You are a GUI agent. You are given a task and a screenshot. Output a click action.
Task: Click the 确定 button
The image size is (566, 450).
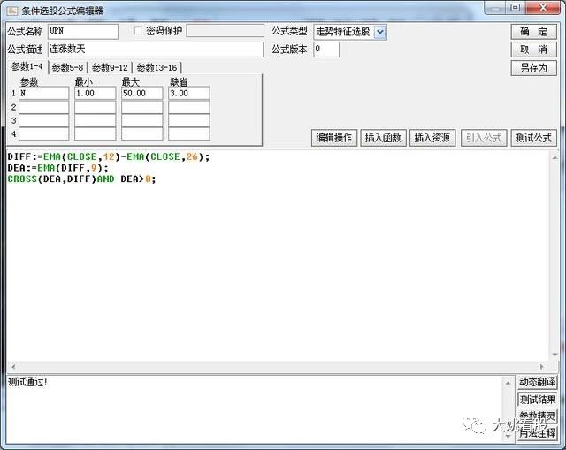click(x=534, y=32)
